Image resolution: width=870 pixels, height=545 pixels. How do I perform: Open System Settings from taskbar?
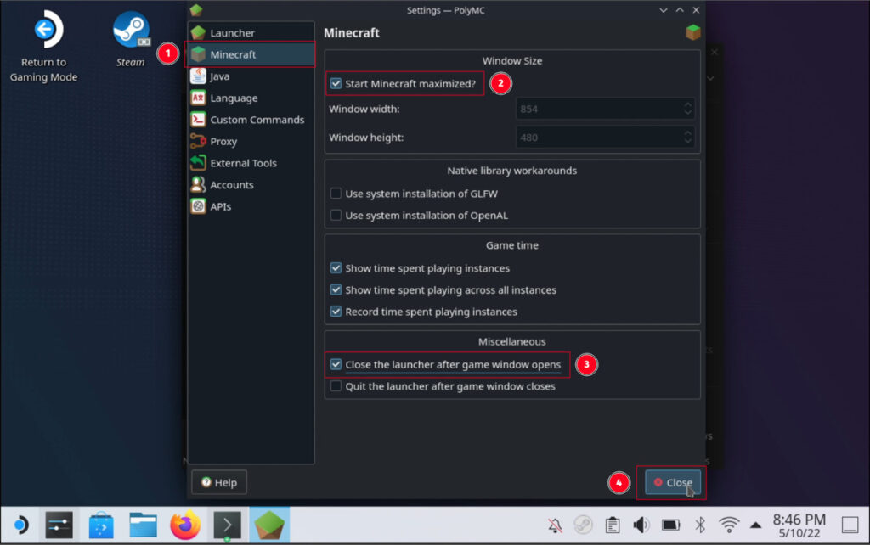59,525
